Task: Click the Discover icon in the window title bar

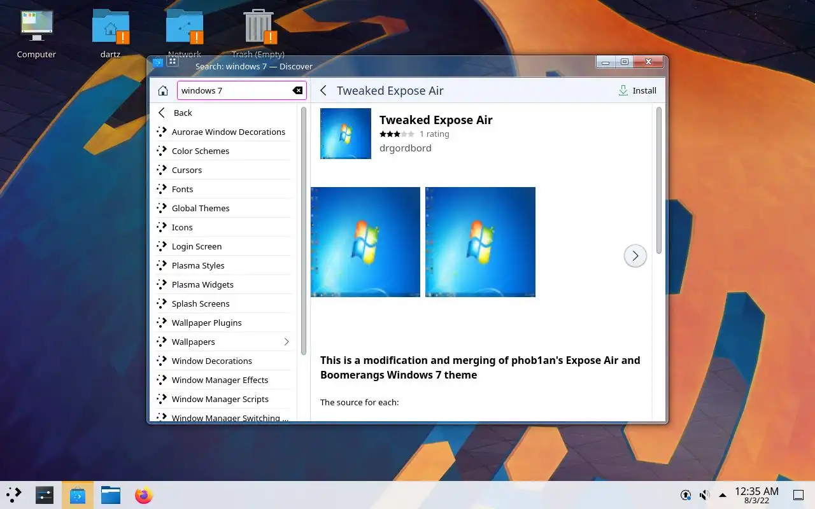Action: [158, 62]
